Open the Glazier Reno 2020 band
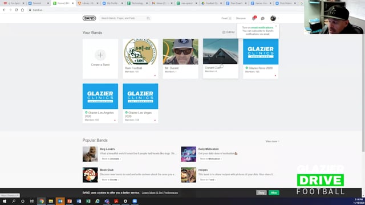Viewport: 365px width, 205px height. click(x=261, y=59)
